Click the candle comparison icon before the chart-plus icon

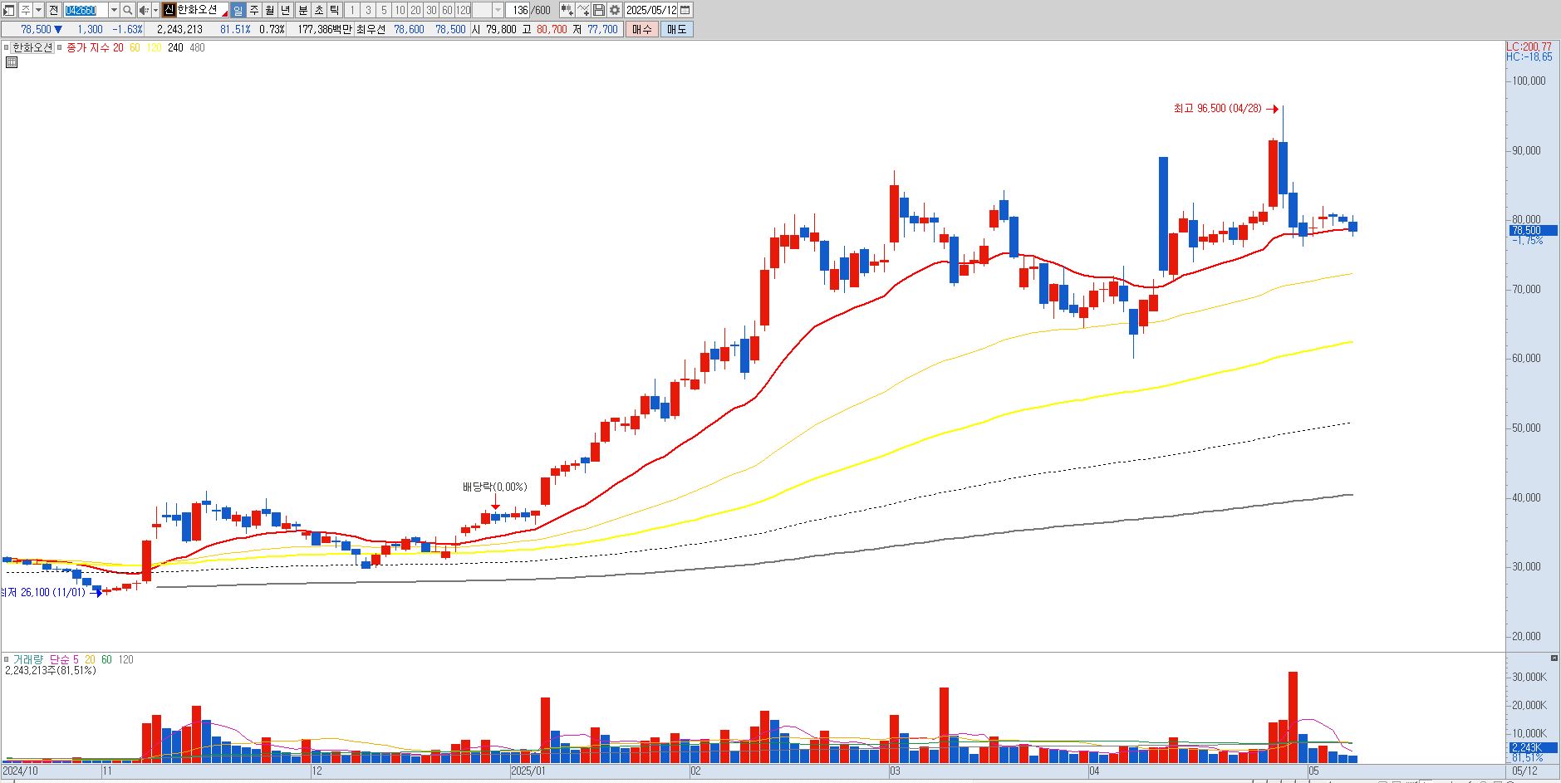click(x=567, y=10)
